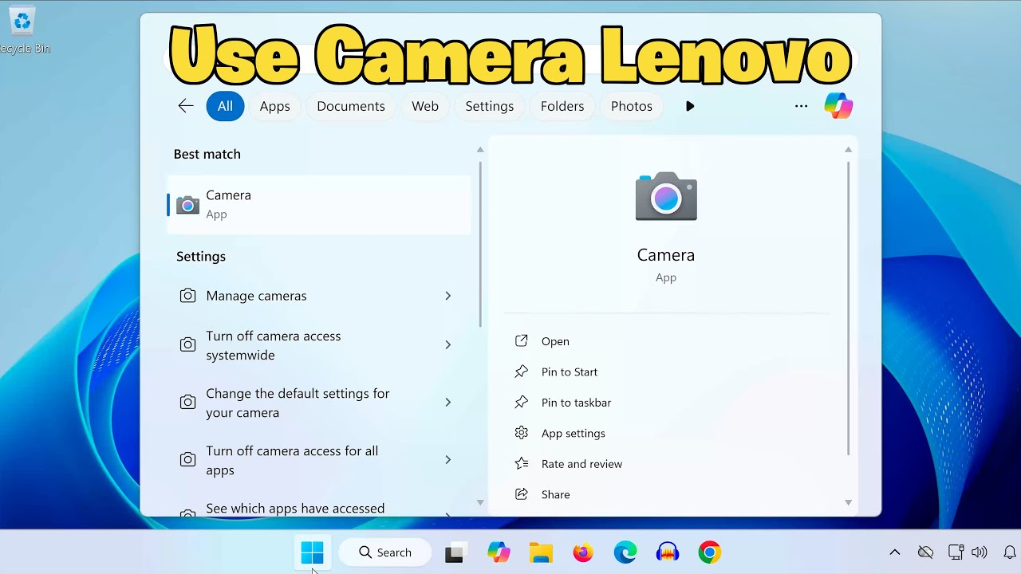This screenshot has height=574, width=1021.
Task: Launch Google Chrome from the taskbar
Action: pyautogui.click(x=709, y=552)
